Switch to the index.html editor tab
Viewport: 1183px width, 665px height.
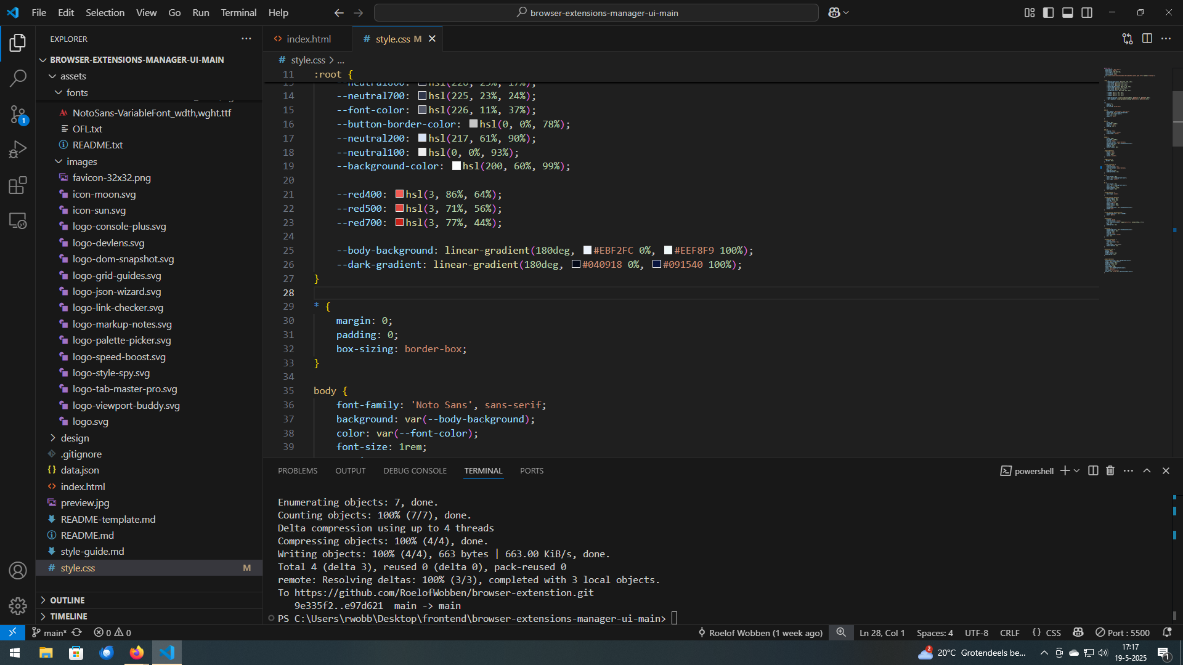click(308, 39)
